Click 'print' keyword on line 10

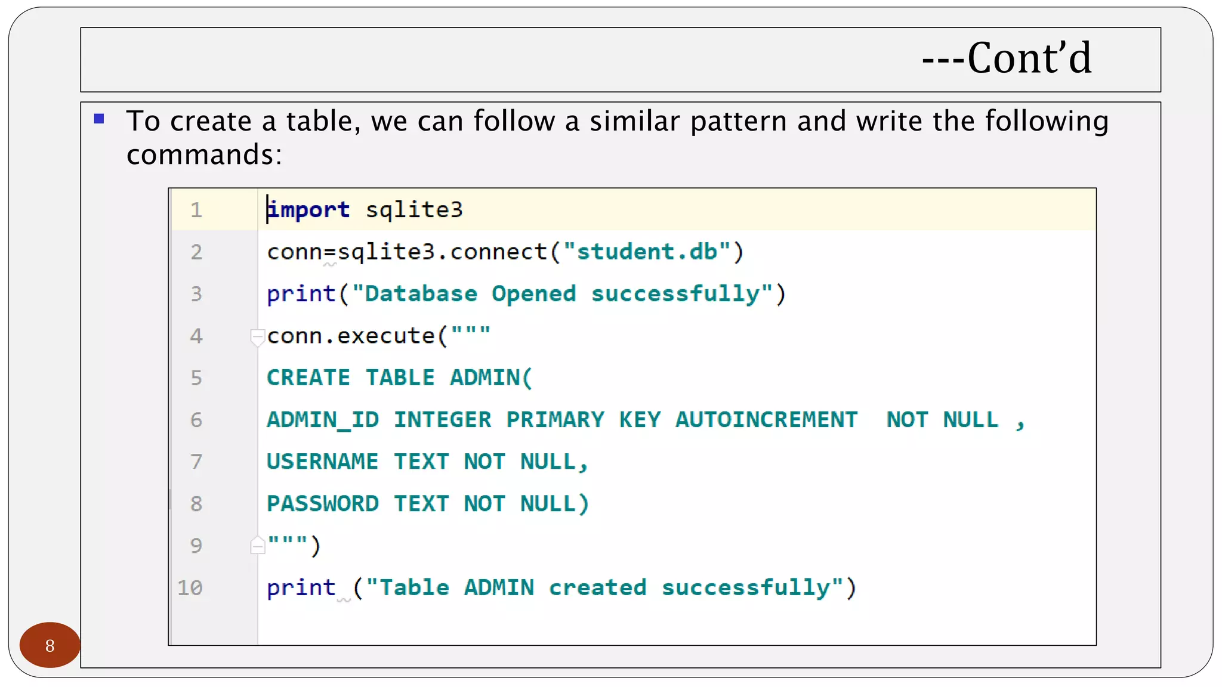(301, 589)
